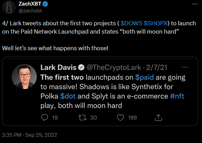Screen dimensions: 202x143
Task: Click ZachXBT's blue verified badge
Action: pos(45,4)
